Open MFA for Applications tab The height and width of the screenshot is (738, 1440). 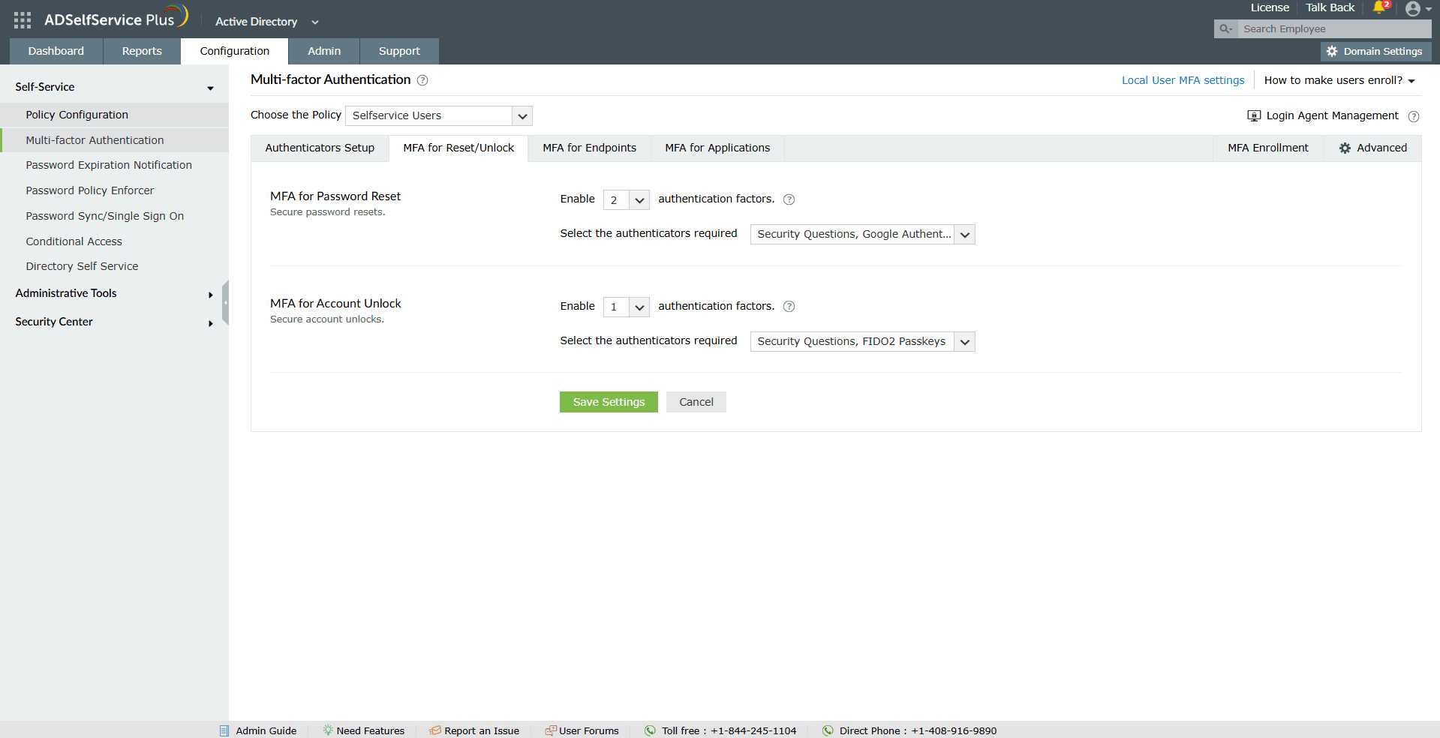(717, 148)
